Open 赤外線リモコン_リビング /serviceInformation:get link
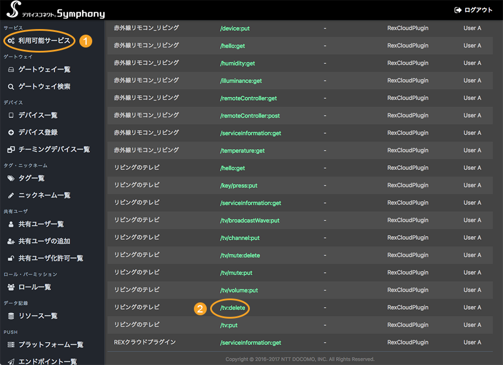 coord(250,133)
